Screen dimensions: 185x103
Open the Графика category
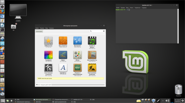click(48, 56)
